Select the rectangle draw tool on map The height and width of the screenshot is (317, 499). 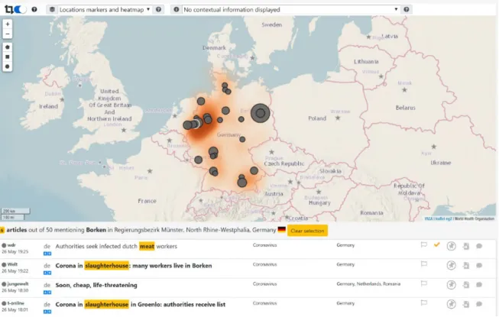[8, 57]
